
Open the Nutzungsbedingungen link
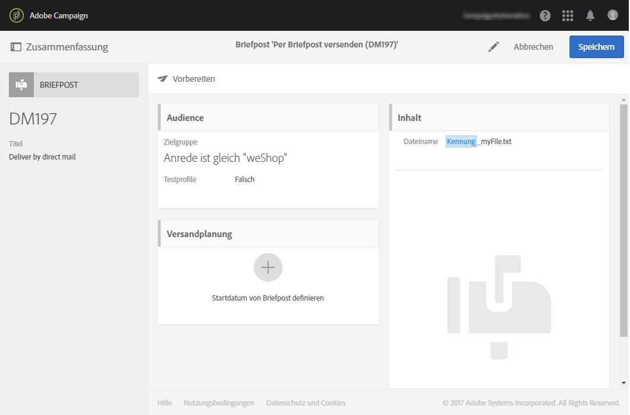219,403
